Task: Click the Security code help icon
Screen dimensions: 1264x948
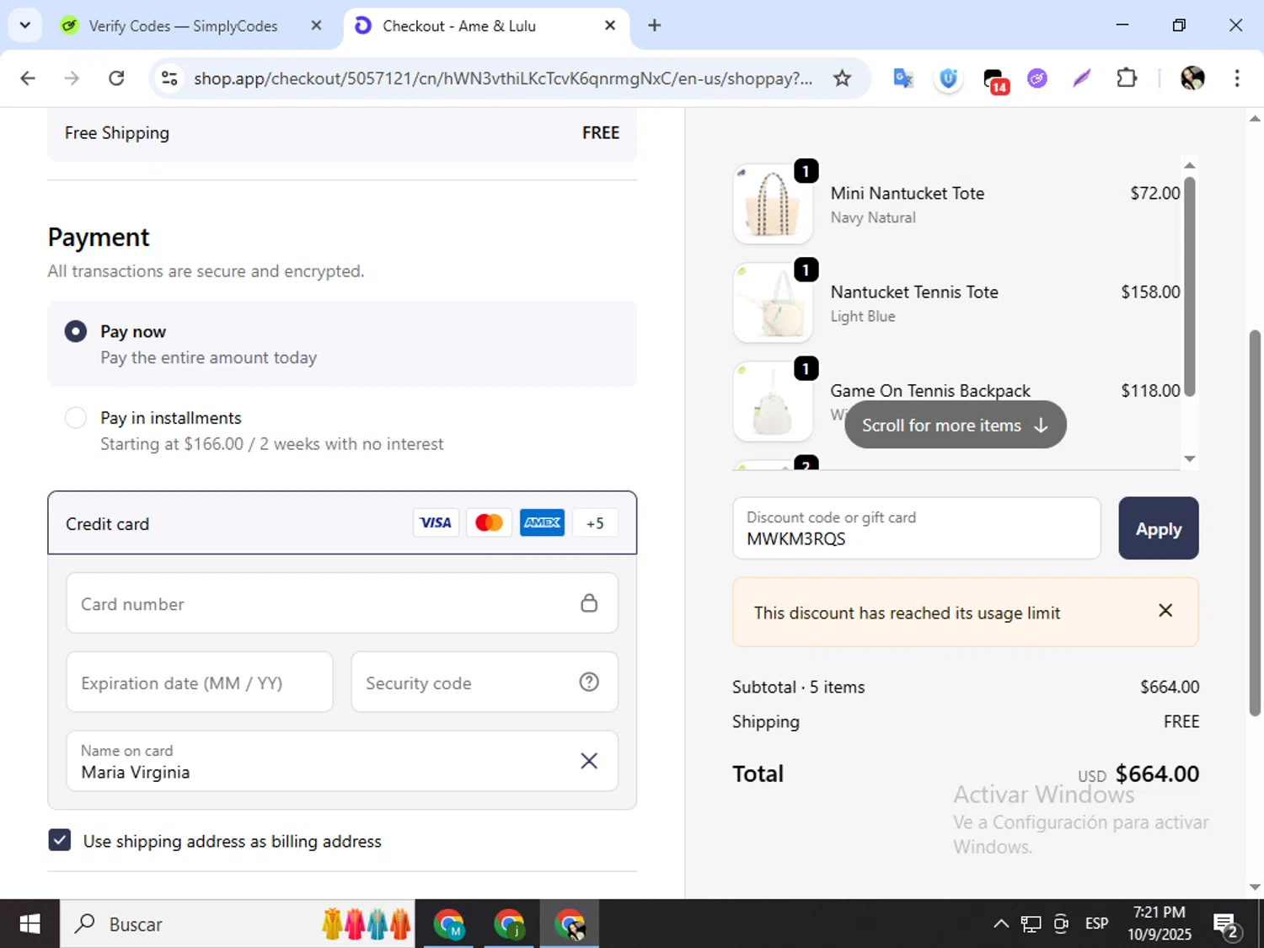Action: click(589, 682)
